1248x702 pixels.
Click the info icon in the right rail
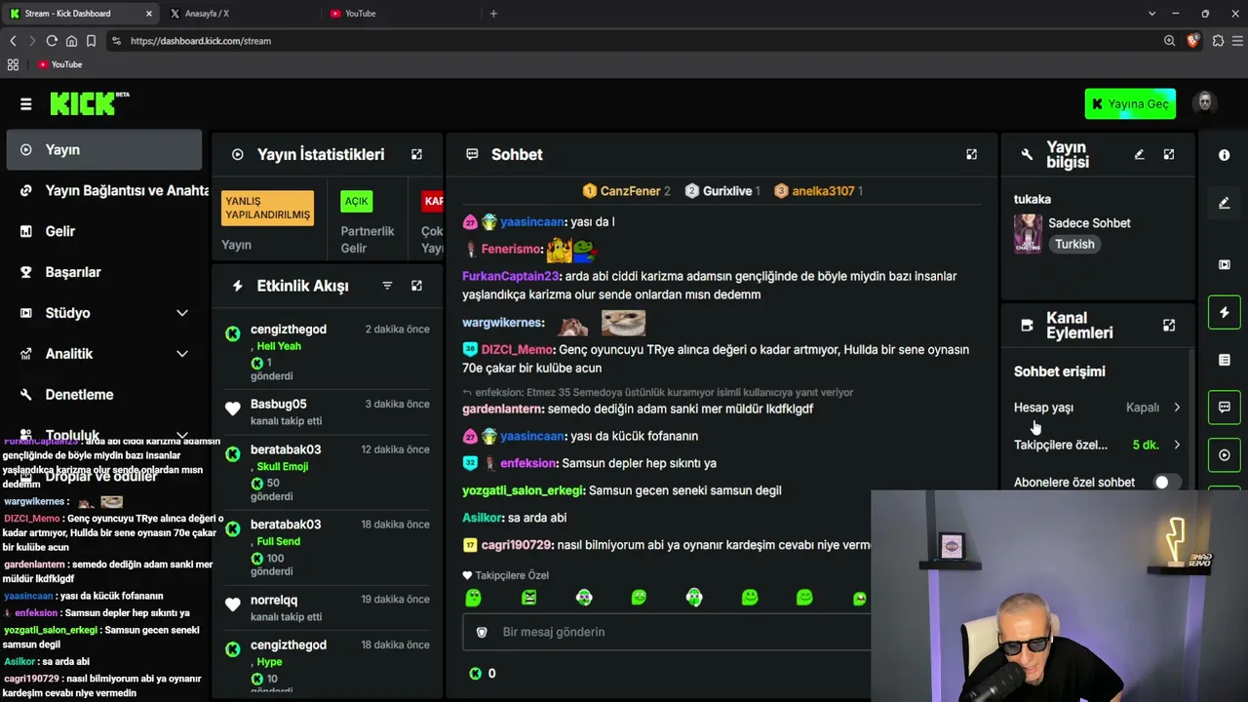click(1225, 155)
